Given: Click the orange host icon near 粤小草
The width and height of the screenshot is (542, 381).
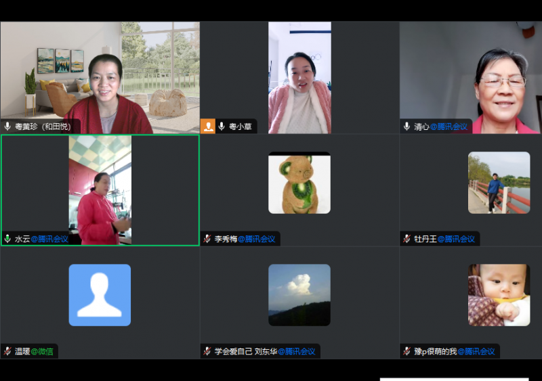Looking at the screenshot, I should click(x=208, y=127).
